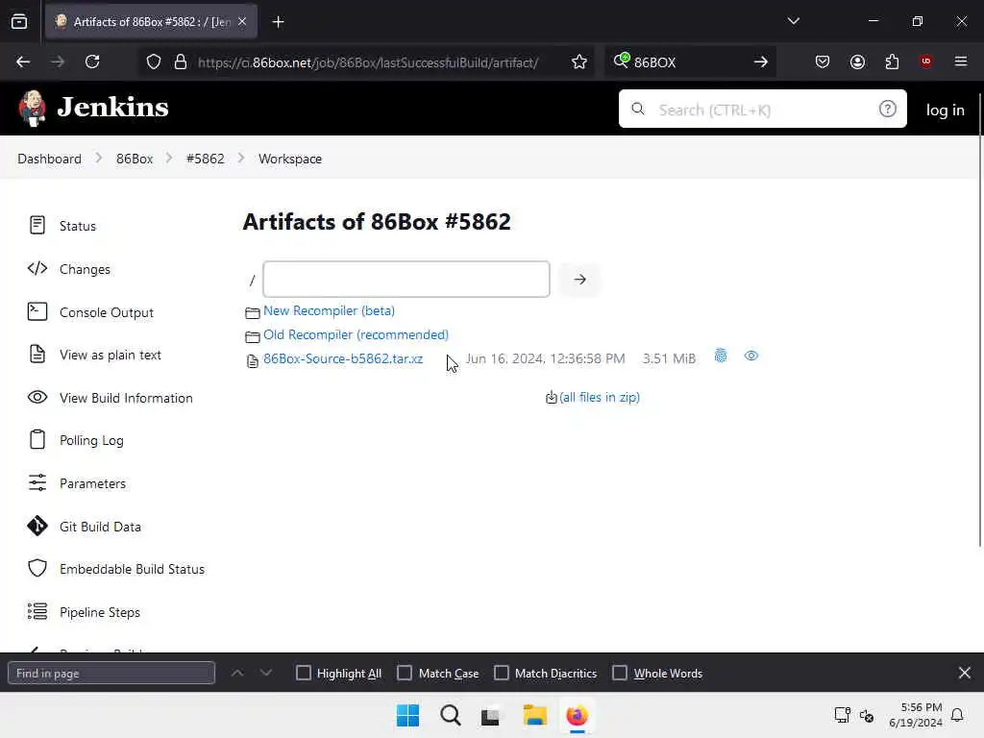Click the site padlock icon
Viewport: 984px width, 738px height.
[181, 61]
